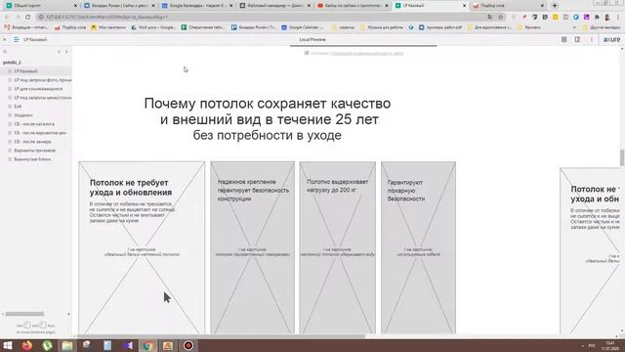Go to the next page with the right chevron
Viewport: 625px width, 352px height.
point(66,52)
